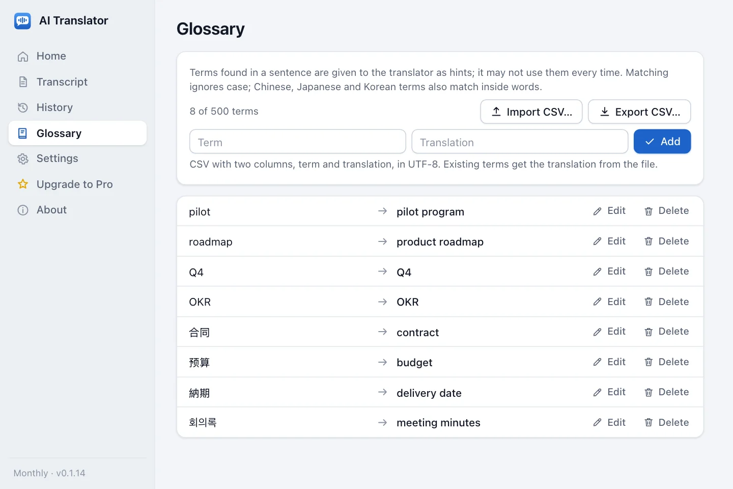The width and height of the screenshot is (733, 489).
Task: Click the "product roadmap" translation text
Action: [440, 242]
